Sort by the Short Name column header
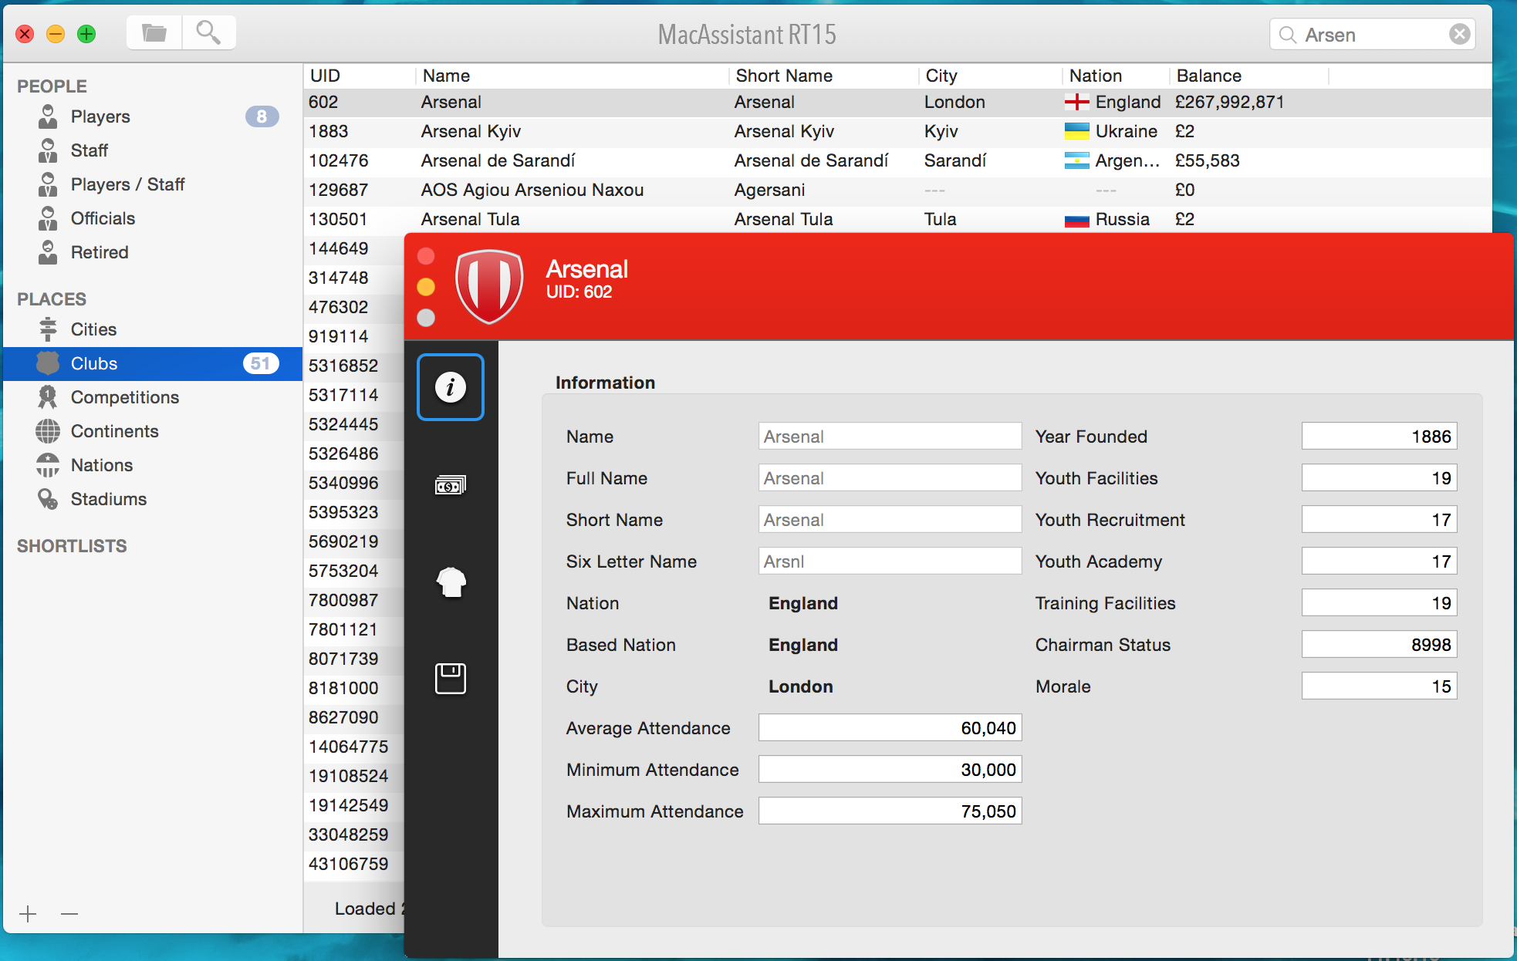1517x961 pixels. coord(824,76)
